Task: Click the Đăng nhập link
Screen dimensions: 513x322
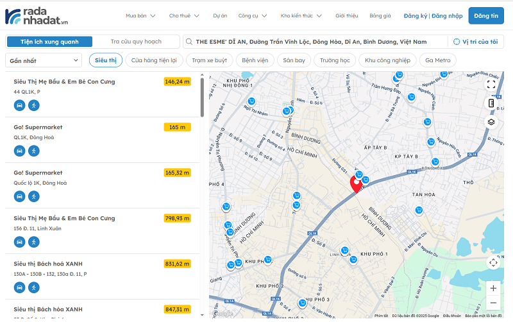Action: click(x=447, y=15)
